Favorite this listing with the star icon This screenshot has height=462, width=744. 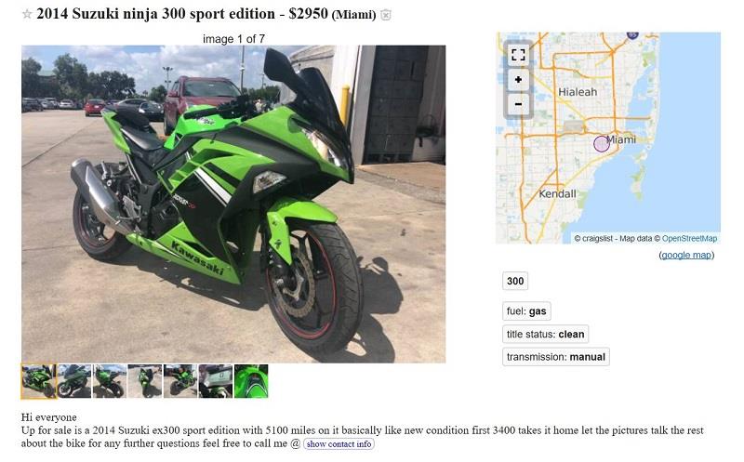click(27, 14)
